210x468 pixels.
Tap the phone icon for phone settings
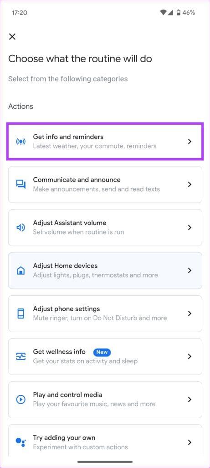[20, 314]
